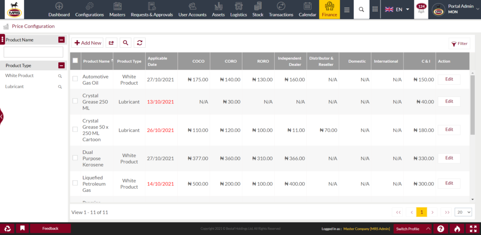Edit the Crystal Grease 250 ML row
Screen dimensions: 481x235
coord(449,102)
